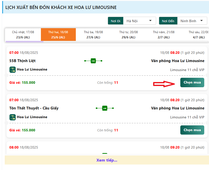Load more trips with Xem tiếp...
209x170 pixels.
click(107, 160)
